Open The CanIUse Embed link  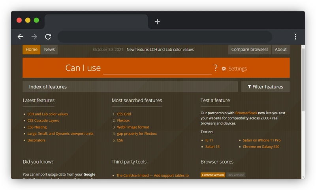coord(152,175)
